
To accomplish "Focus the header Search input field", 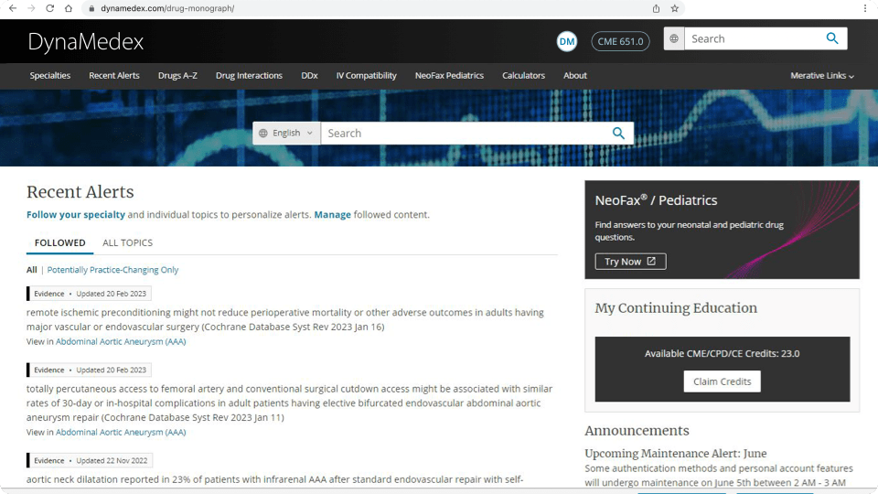I will [753, 38].
